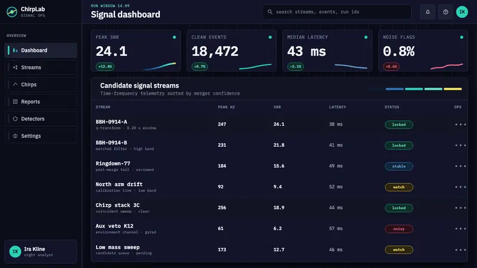
Task: Open the Noise Flags 0.8% card
Action: [x=423, y=51]
